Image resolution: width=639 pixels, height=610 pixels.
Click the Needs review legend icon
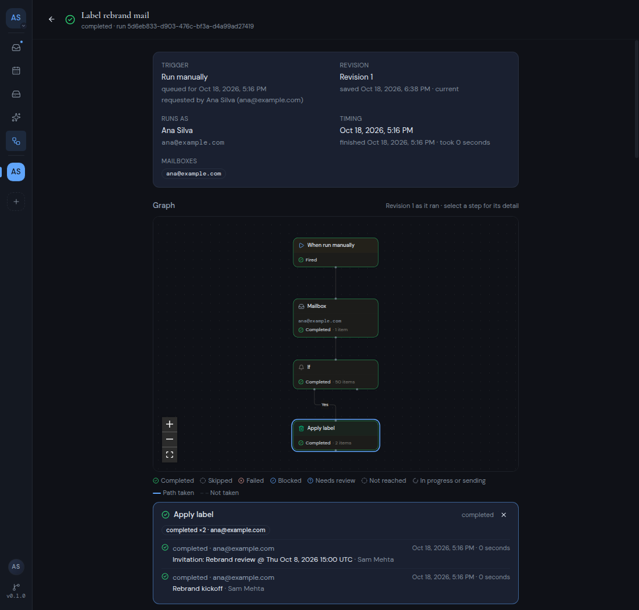pyautogui.click(x=310, y=481)
